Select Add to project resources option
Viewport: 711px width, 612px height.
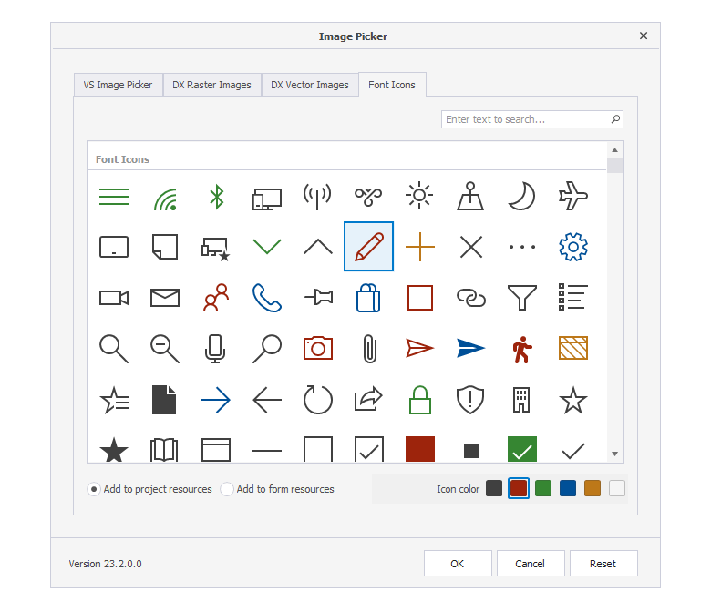click(149, 489)
